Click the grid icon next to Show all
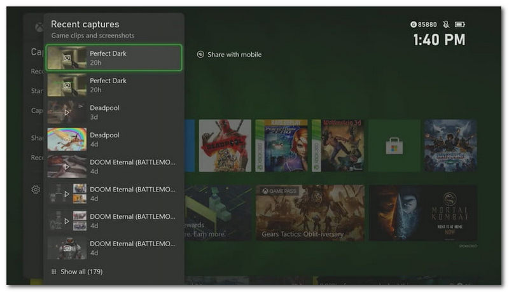Screen dimensions: 509x292 click(x=54, y=272)
